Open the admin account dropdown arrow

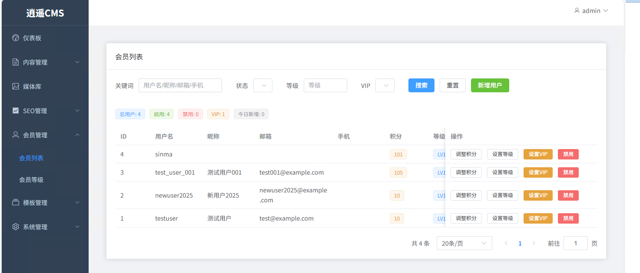tap(606, 10)
